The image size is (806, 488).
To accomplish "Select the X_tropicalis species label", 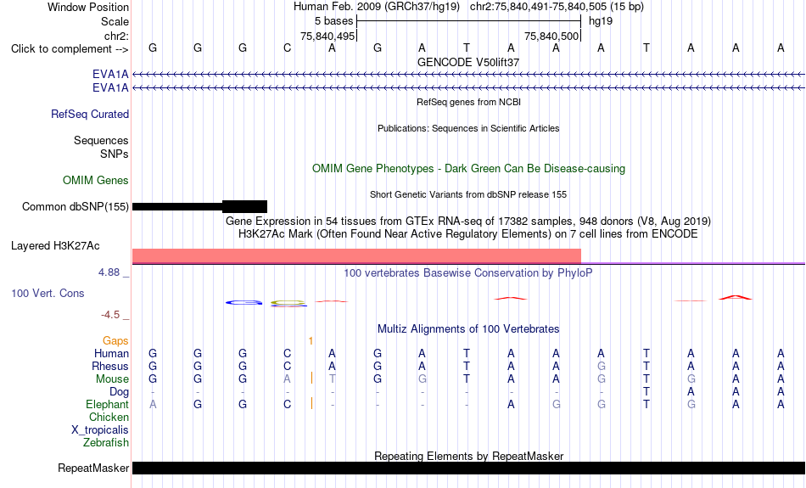I will [100, 430].
